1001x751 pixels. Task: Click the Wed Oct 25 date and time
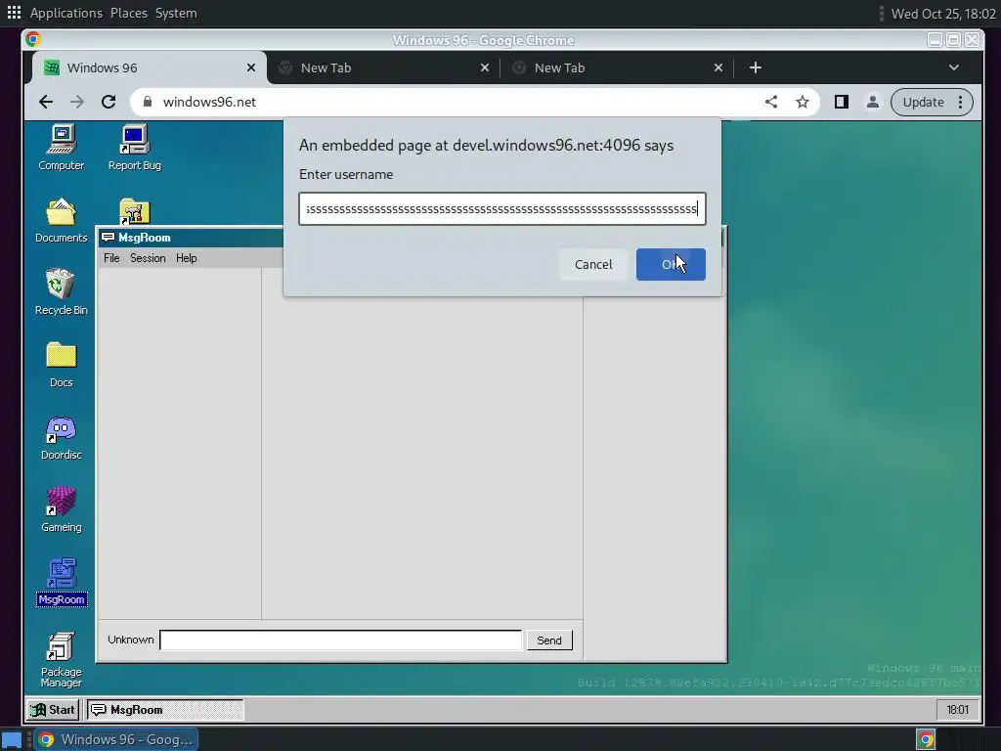(x=943, y=14)
